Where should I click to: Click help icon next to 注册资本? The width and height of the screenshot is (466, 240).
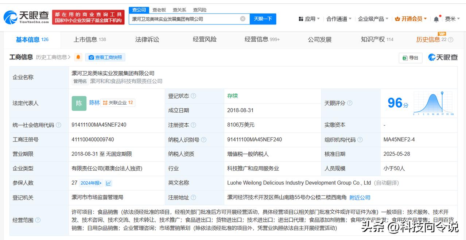(193, 125)
